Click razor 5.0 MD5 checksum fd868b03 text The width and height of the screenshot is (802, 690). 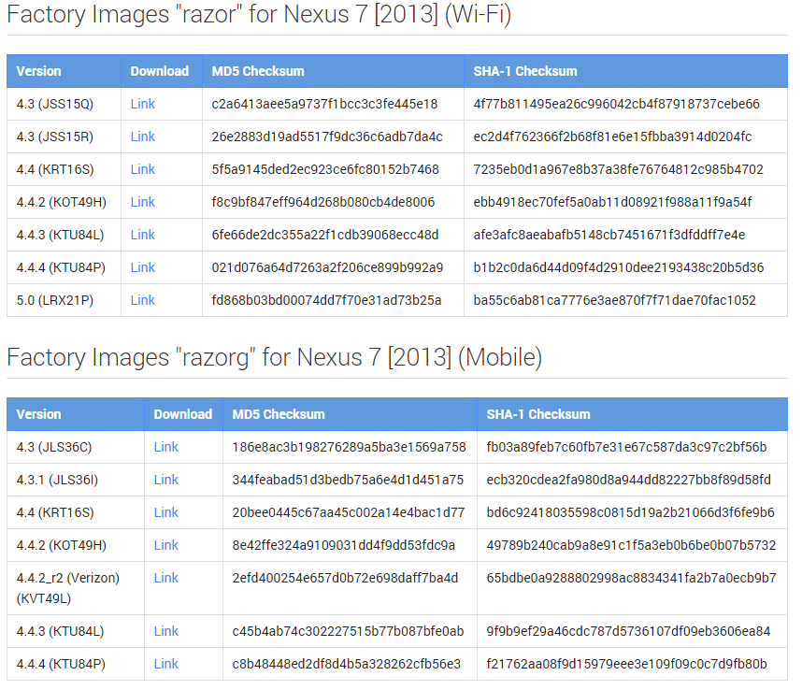pyautogui.click(x=326, y=300)
